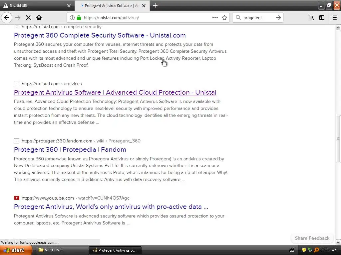Bookmark this page with the star
Viewport: 341px width, 255px height.
[224, 18]
